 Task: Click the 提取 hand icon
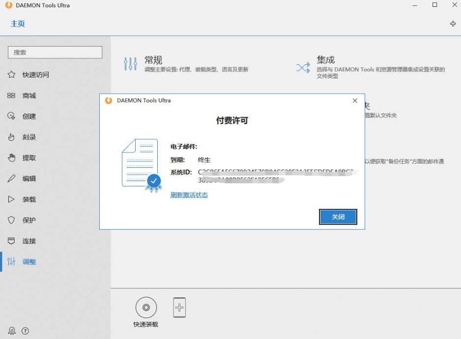tap(11, 158)
